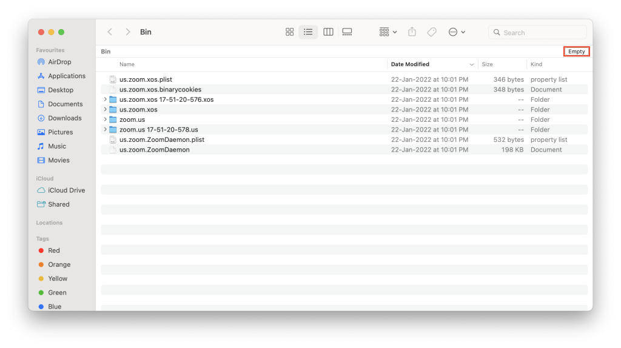The image size is (621, 348).
Task: Open Desktop in the sidebar
Action: [55, 90]
